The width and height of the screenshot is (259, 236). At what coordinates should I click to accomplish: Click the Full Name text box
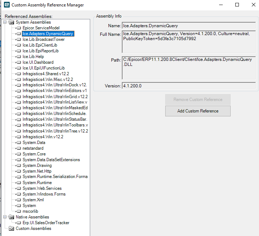(x=189, y=42)
